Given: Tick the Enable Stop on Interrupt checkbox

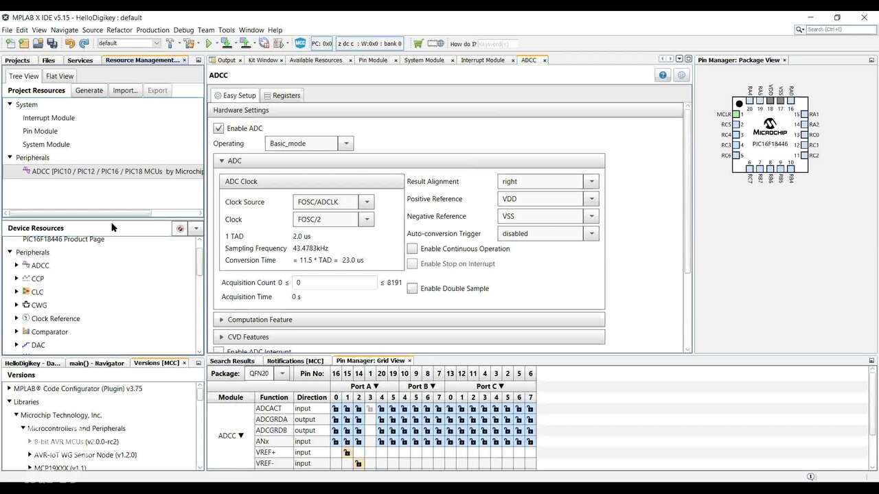Looking at the screenshot, I should 412,264.
